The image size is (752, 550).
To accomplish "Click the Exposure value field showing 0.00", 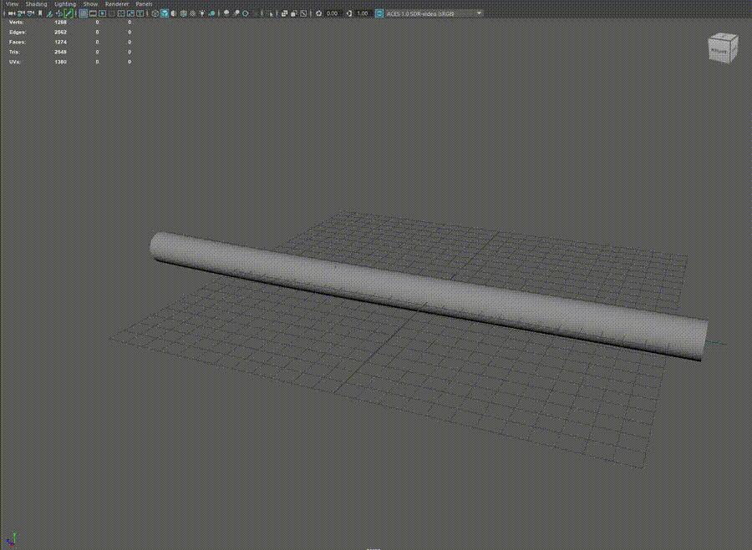I will click(333, 13).
